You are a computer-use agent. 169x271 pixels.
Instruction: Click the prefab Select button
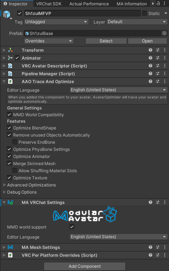(x=106, y=41)
